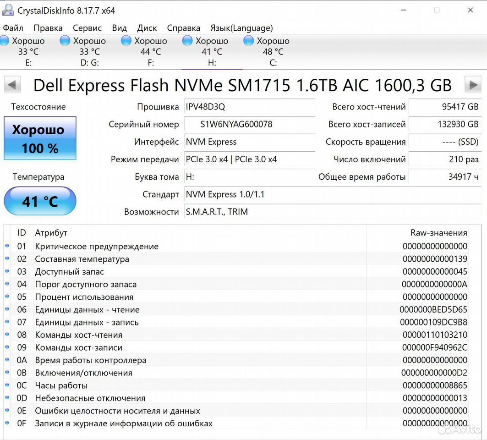Click status dot for Записи в журнале row
This screenshot has height=440, width=487.
point(7,423)
